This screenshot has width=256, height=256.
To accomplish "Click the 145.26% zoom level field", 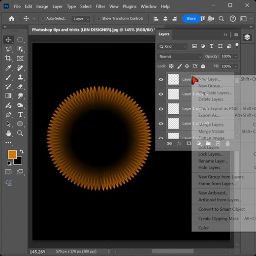I will point(37,252).
